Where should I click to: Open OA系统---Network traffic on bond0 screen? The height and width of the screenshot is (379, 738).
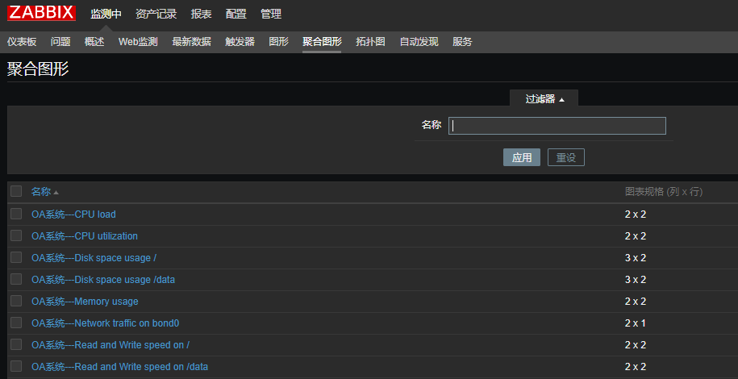tap(106, 323)
